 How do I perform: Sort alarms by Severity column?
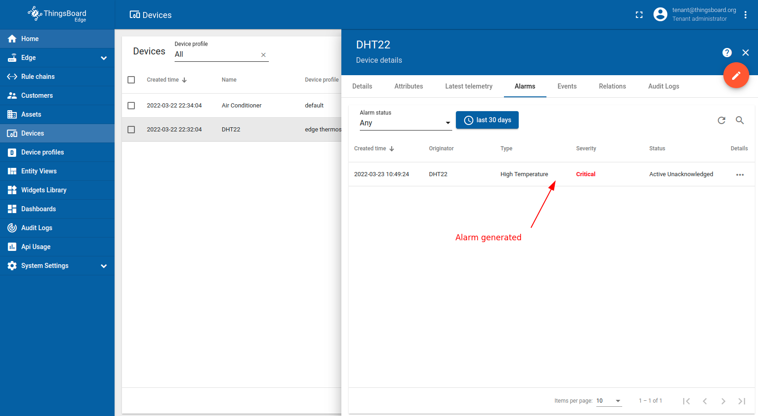(586, 149)
